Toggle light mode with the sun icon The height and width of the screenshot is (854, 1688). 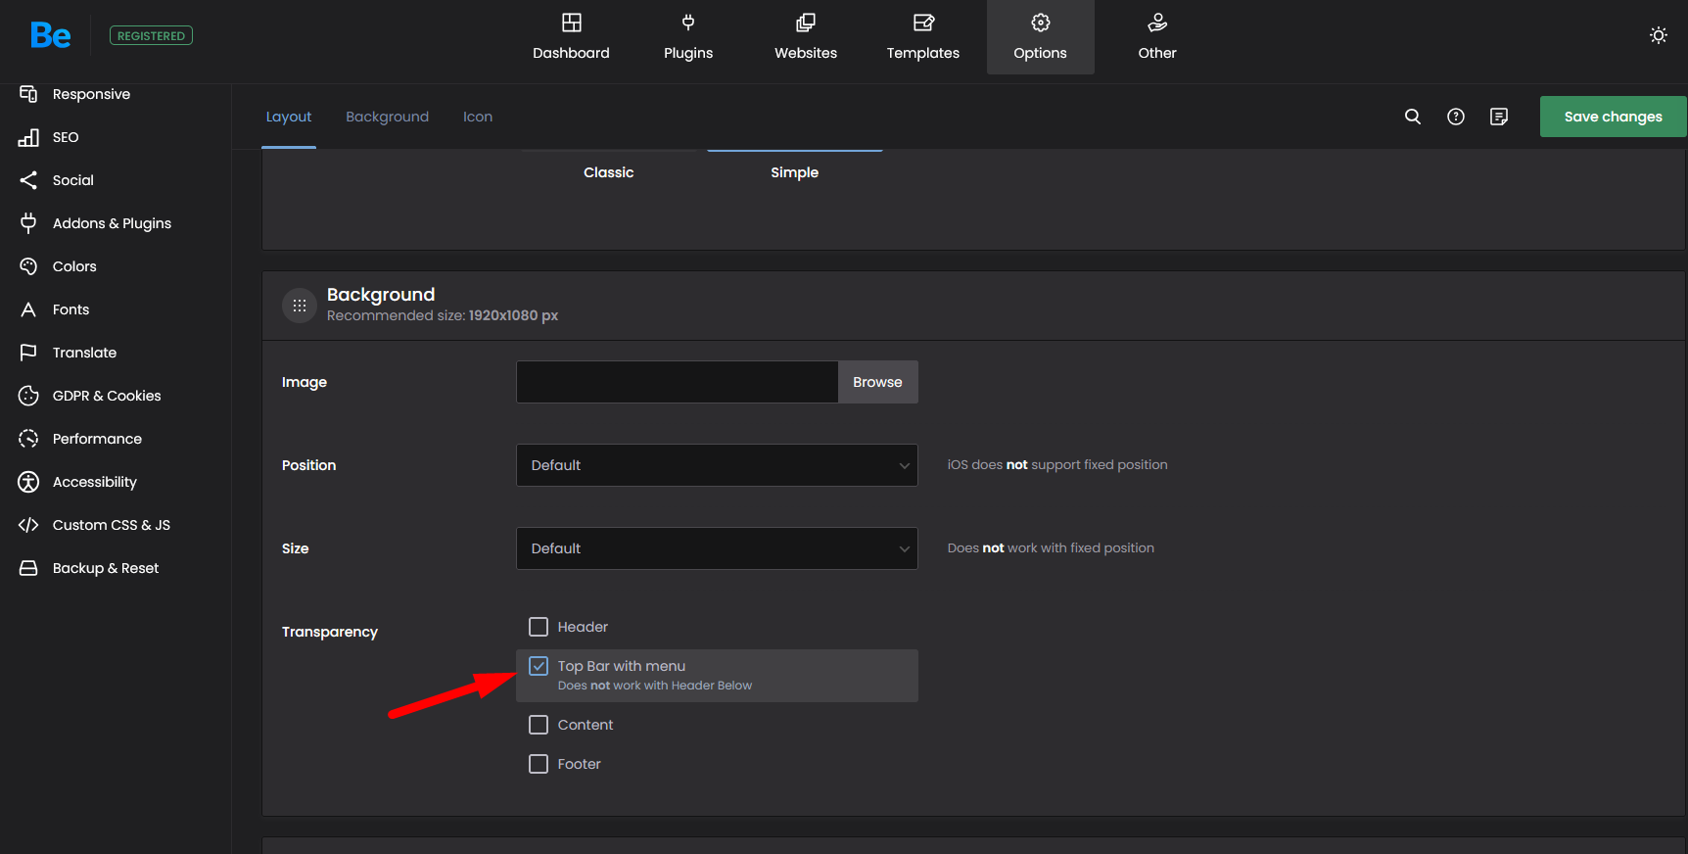(x=1659, y=35)
